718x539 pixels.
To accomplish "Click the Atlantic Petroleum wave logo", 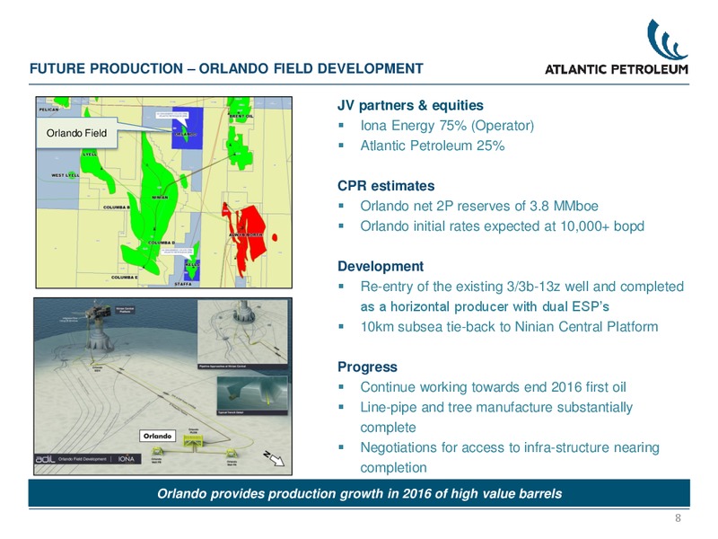I will click(667, 40).
